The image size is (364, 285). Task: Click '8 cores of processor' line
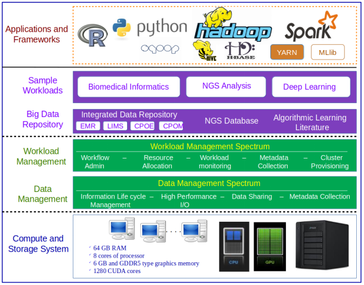[x=119, y=256]
